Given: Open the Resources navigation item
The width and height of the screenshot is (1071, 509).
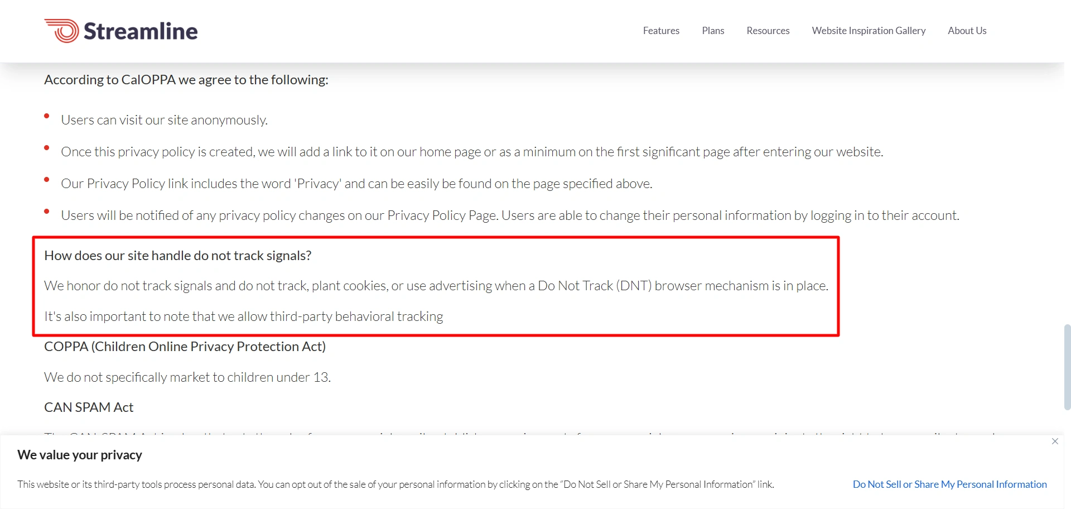Looking at the screenshot, I should [x=768, y=31].
